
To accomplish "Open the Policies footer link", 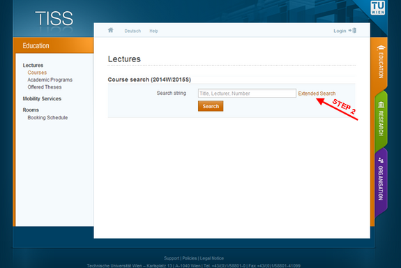I will pyautogui.click(x=190, y=258).
